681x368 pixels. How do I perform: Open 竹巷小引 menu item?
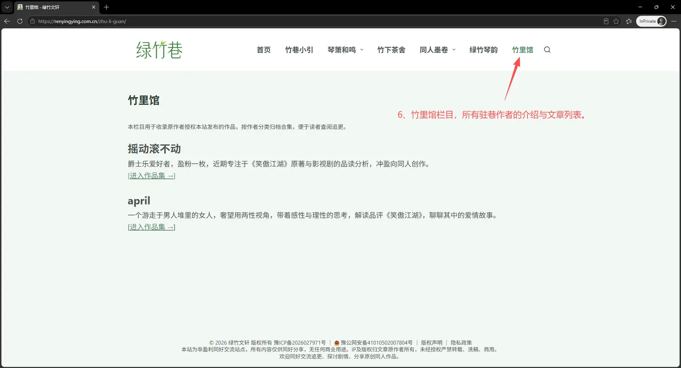pyautogui.click(x=299, y=50)
